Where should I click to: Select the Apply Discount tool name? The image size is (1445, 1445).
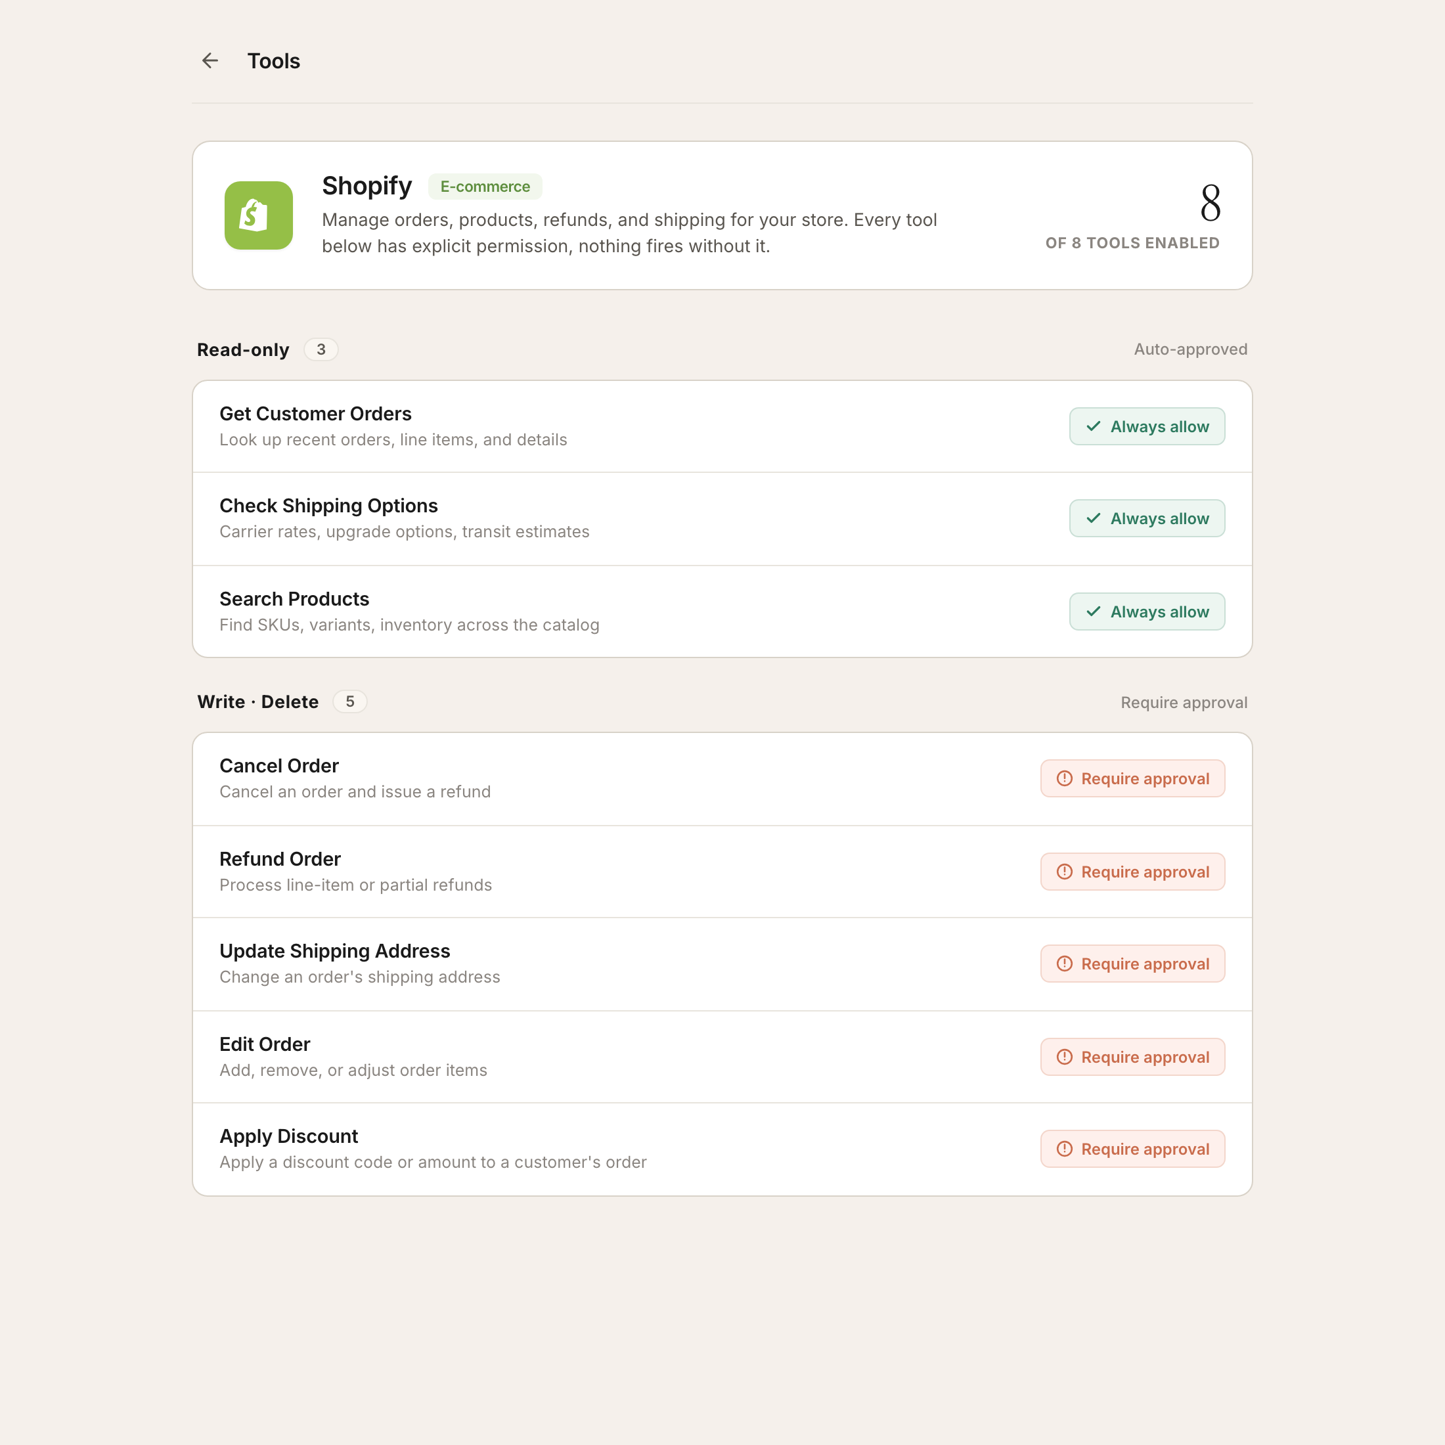[289, 1136]
